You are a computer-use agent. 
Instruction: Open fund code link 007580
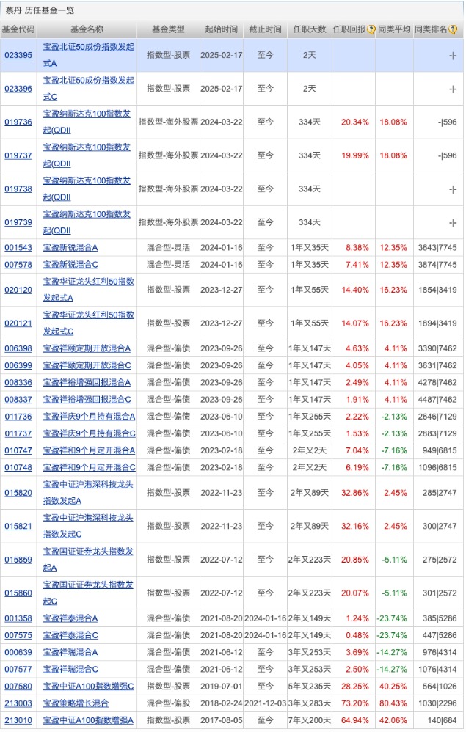point(18,687)
